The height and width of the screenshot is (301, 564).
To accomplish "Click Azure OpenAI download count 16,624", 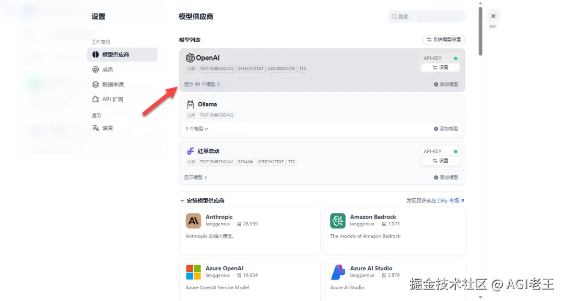I will (250, 275).
